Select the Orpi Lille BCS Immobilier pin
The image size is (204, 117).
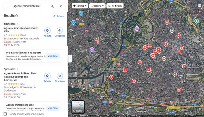coord(164,58)
